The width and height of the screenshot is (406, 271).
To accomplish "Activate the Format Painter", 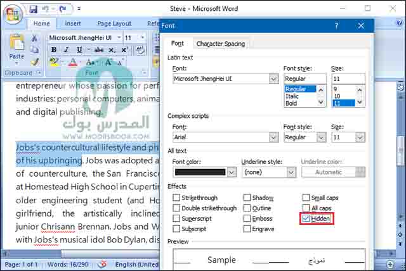I will coord(34,61).
